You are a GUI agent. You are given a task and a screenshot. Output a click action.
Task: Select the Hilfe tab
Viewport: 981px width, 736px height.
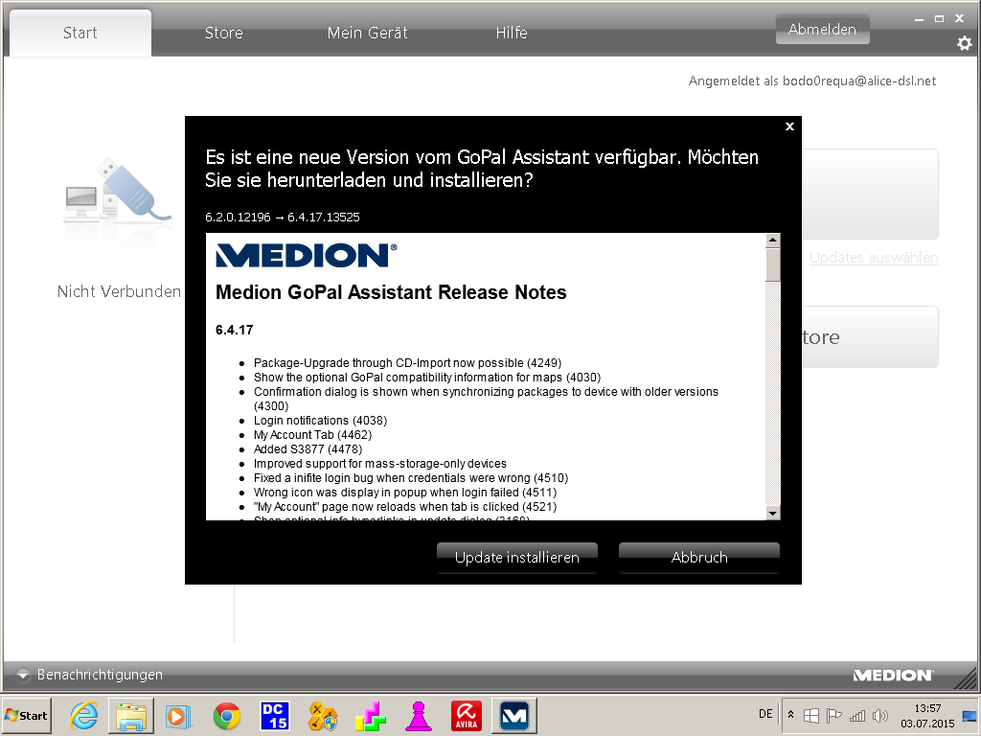coord(512,33)
